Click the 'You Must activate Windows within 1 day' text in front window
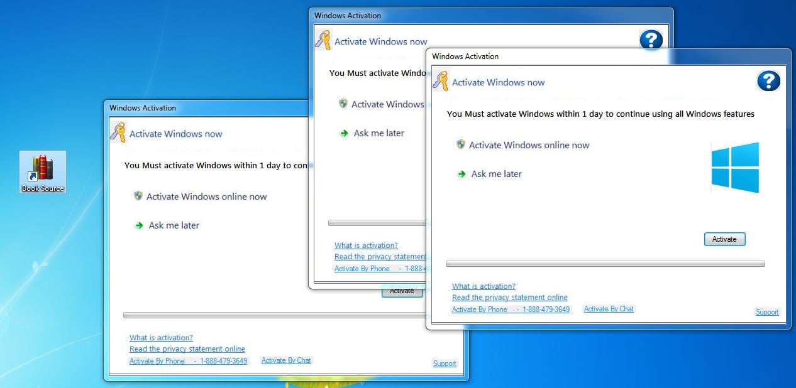Screen dimensions: 796x388 (x=600, y=114)
